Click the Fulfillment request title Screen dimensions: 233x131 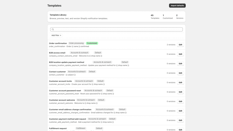(58, 128)
